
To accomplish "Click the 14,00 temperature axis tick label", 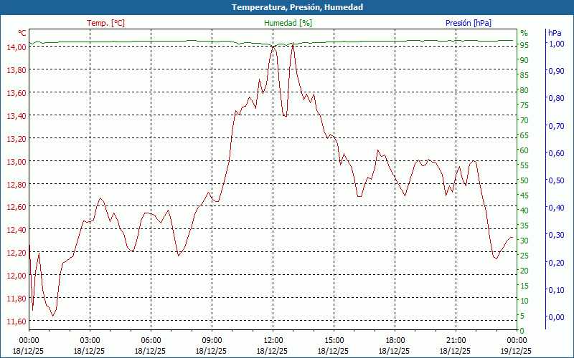I will click(16, 47).
